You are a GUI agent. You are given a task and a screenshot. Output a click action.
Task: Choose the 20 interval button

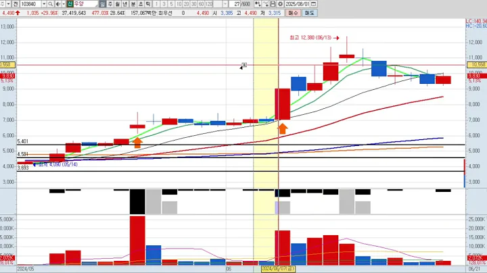[187, 4]
